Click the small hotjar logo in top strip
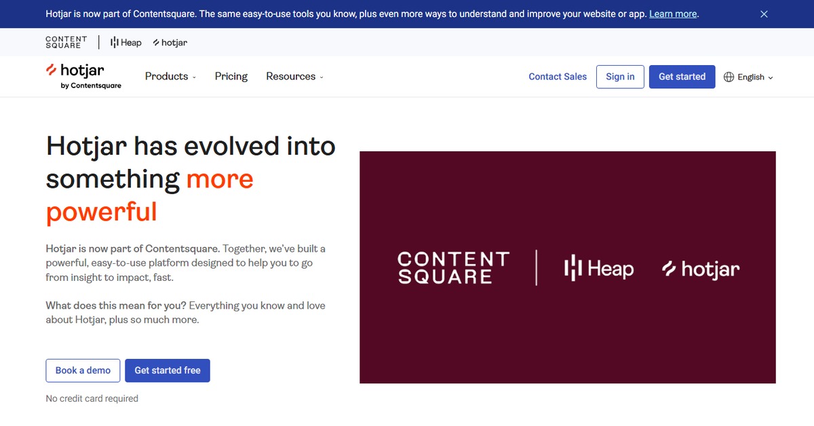Image resolution: width=814 pixels, height=426 pixels. click(170, 42)
